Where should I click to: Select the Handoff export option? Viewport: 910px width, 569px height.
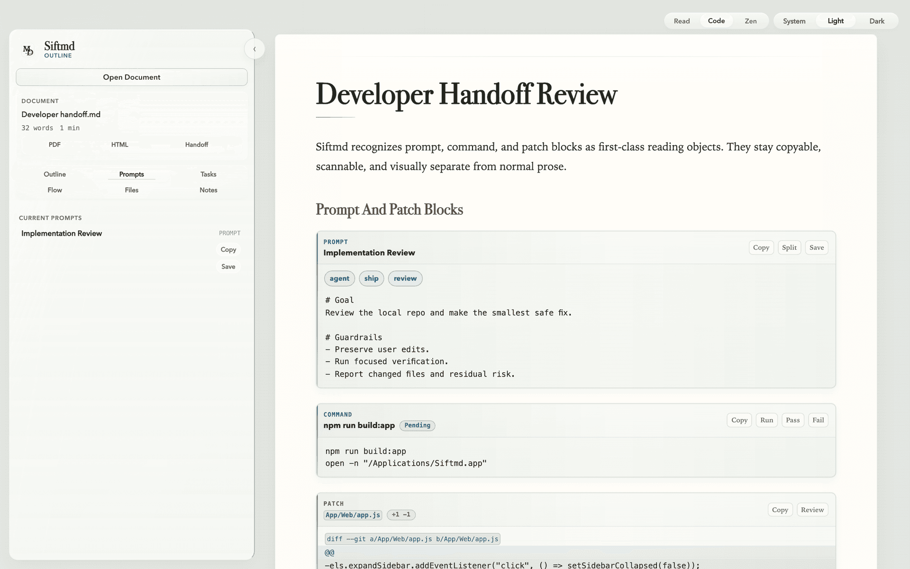[197, 145]
